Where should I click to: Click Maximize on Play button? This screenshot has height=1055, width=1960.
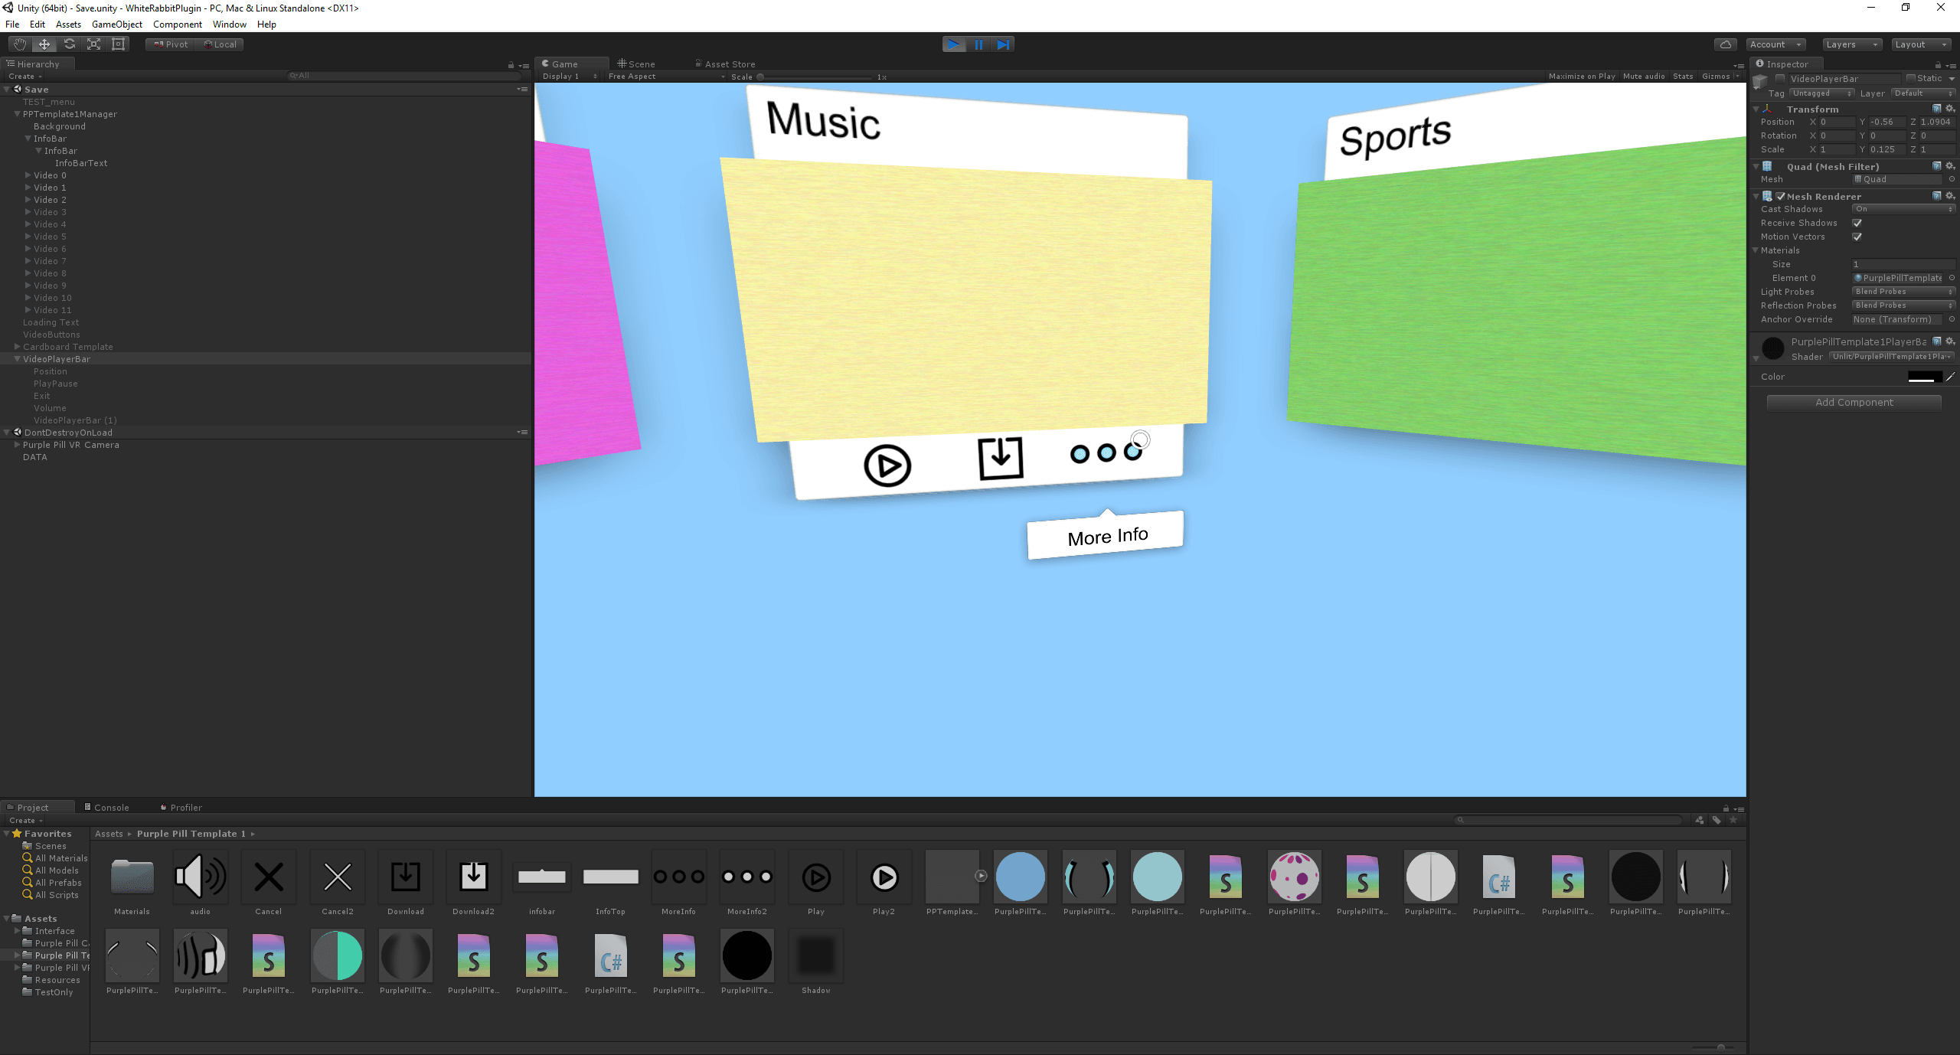(1581, 77)
